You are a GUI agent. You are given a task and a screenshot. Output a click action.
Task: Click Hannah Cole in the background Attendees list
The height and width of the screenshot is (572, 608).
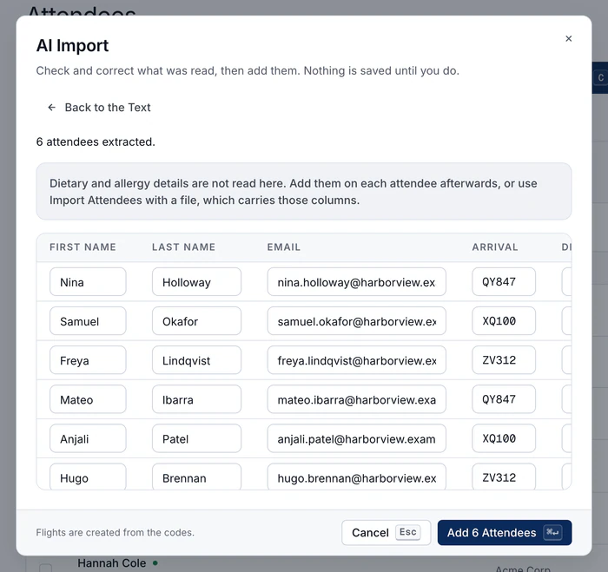point(112,563)
